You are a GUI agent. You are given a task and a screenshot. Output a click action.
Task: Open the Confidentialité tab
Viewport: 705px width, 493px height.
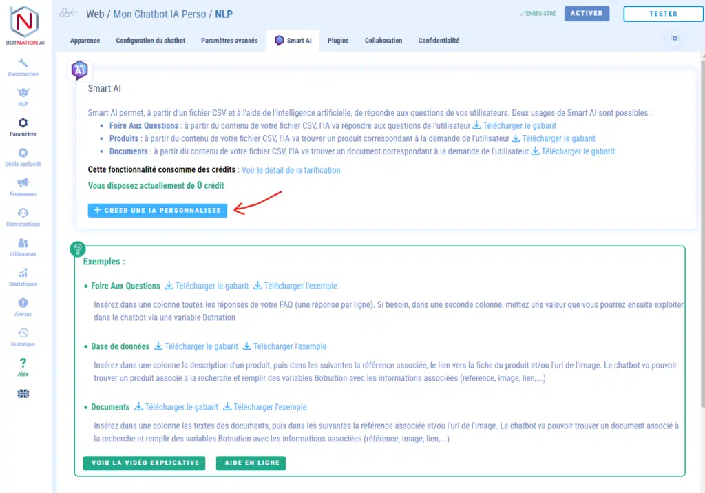tap(439, 41)
